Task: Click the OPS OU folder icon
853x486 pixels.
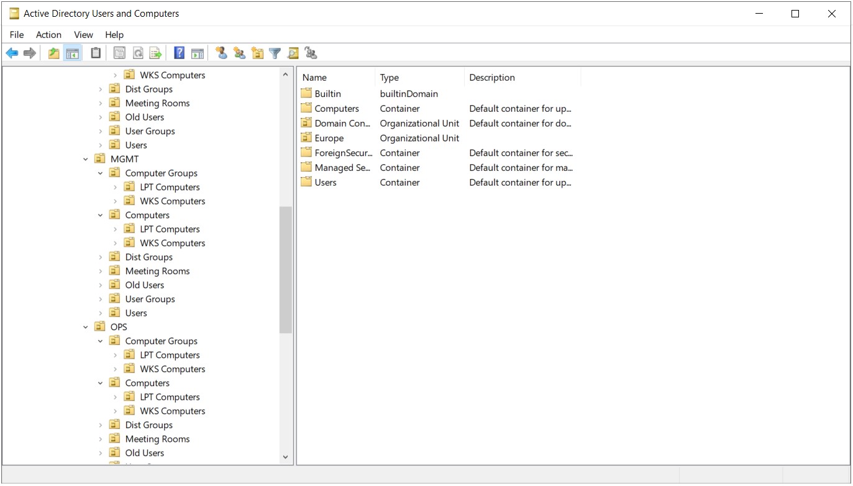Action: pyautogui.click(x=100, y=327)
